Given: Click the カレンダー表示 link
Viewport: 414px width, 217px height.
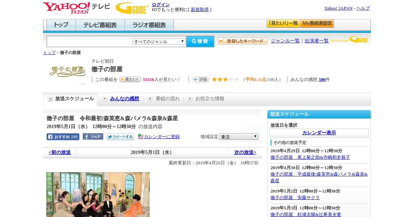Looking at the screenshot, I should click(319, 133).
